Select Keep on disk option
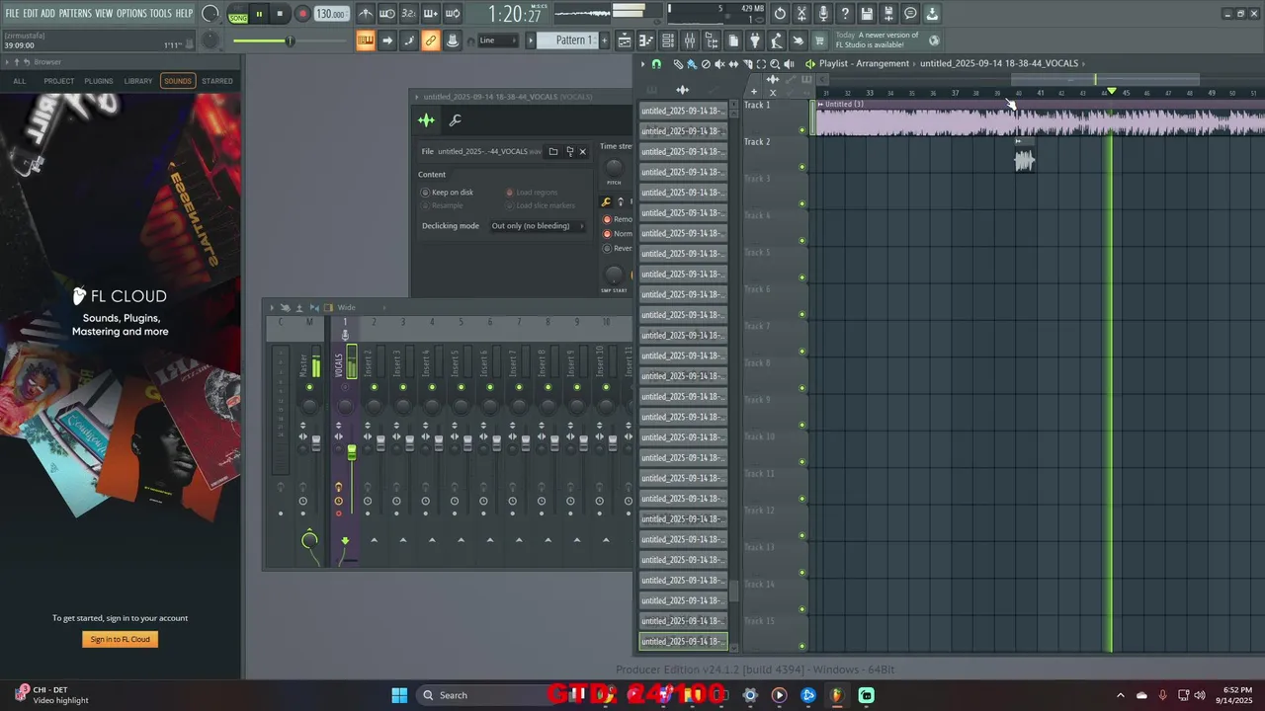Screen dimensions: 1265x711 point(446,193)
